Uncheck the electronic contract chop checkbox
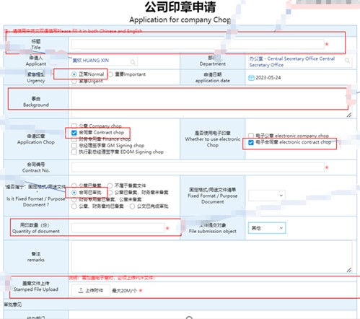The width and height of the screenshot is (360, 319). 251,142
